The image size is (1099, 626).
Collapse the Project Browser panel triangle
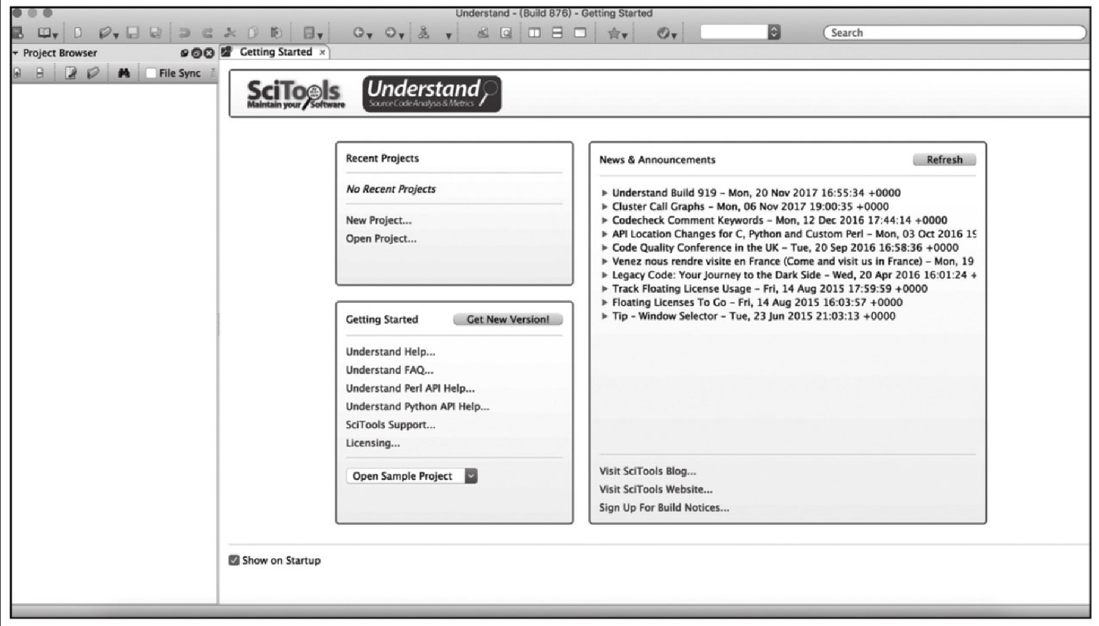(16, 53)
